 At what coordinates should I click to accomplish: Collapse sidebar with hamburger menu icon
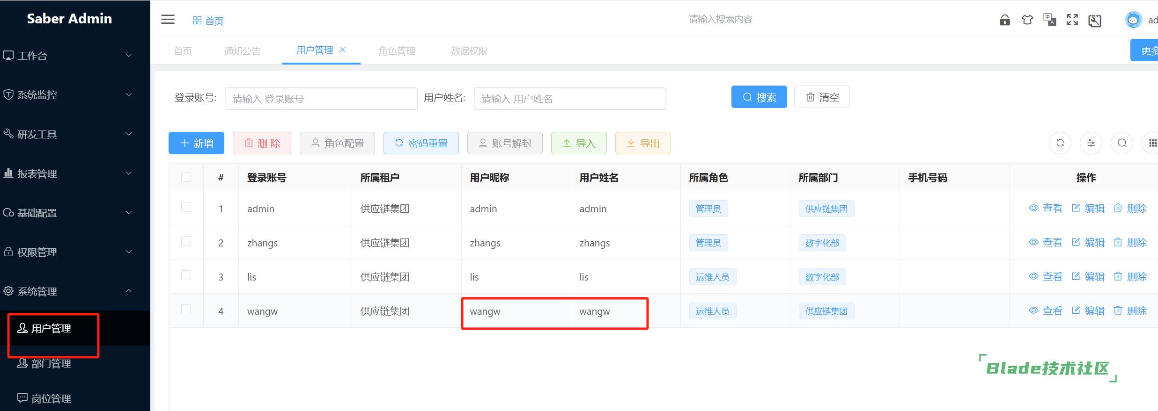168,20
